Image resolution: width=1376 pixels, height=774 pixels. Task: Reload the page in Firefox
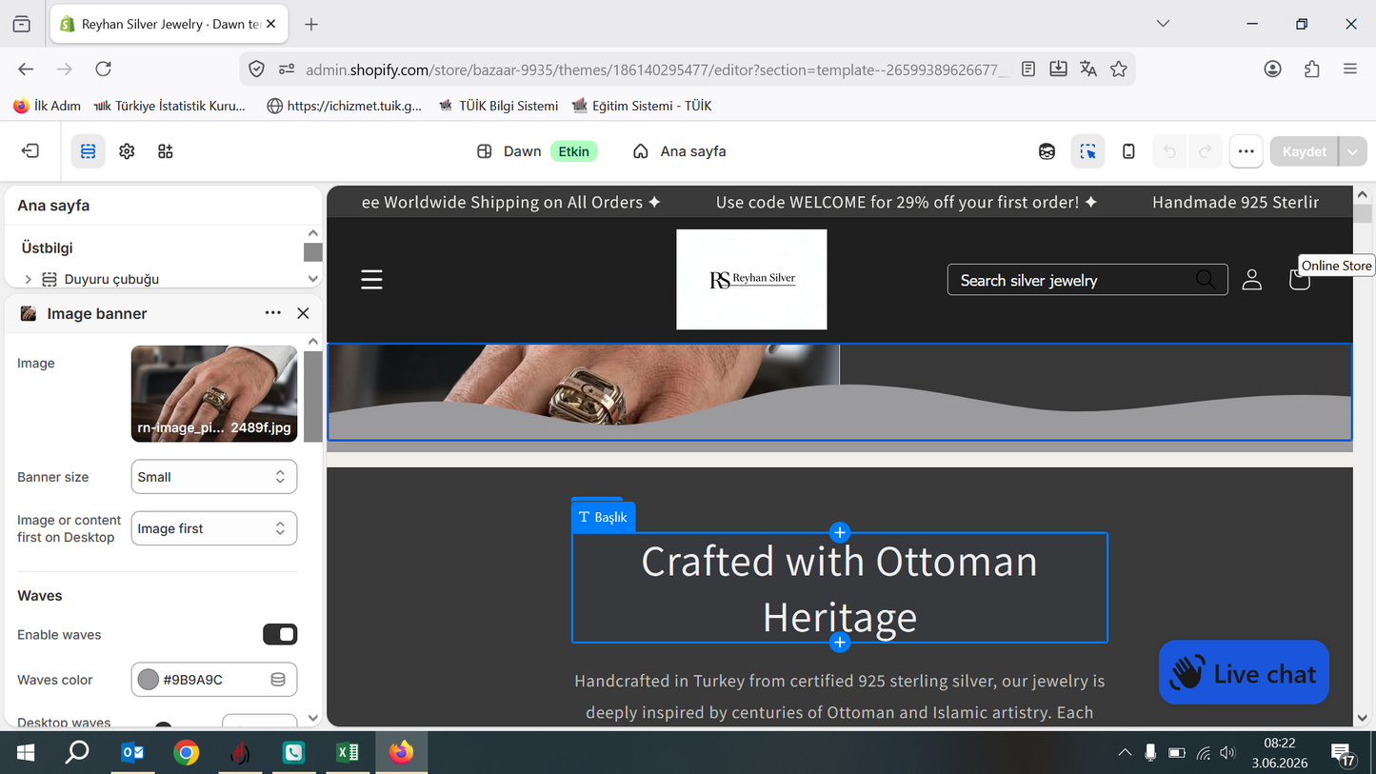(104, 69)
